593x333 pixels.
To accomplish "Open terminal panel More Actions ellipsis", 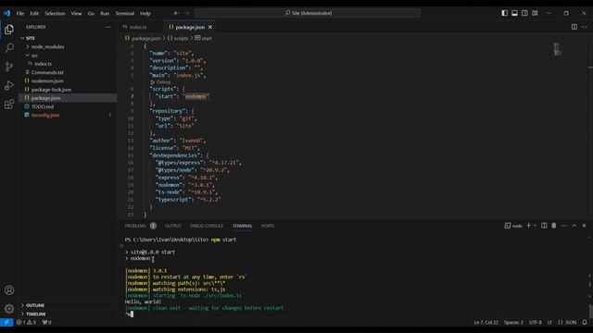I will tap(564, 226).
